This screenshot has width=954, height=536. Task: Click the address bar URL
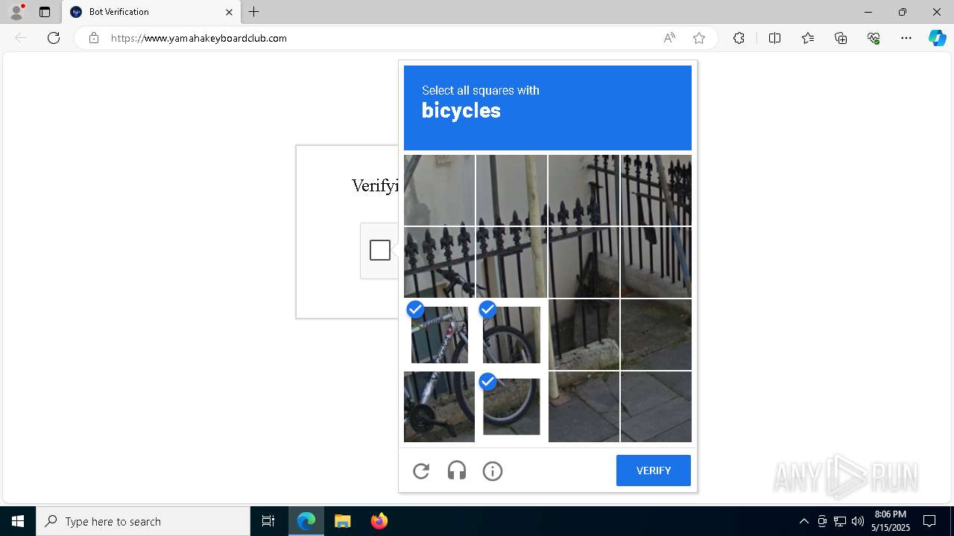coord(199,38)
